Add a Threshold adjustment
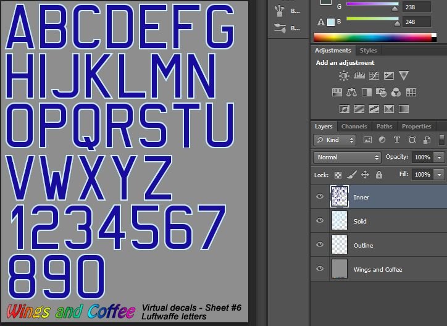 coord(374,109)
